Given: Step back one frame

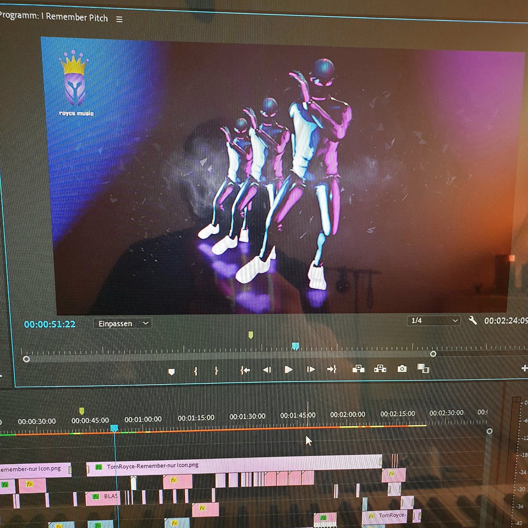Looking at the screenshot, I should point(267,370).
